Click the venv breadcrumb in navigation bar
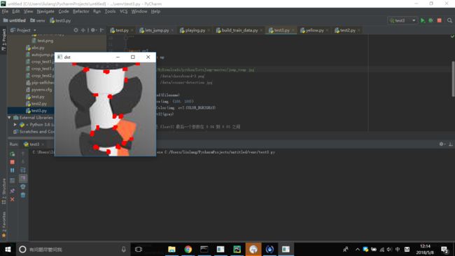The image size is (455, 256). tap(37, 20)
